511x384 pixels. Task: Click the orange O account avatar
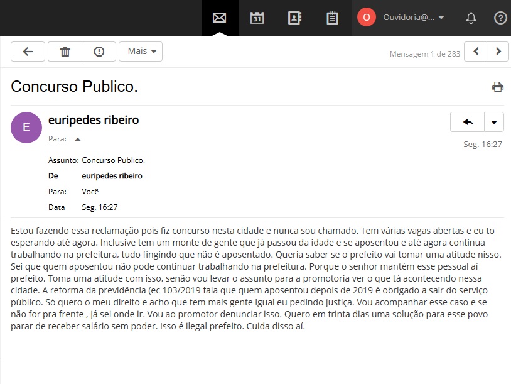(x=367, y=18)
